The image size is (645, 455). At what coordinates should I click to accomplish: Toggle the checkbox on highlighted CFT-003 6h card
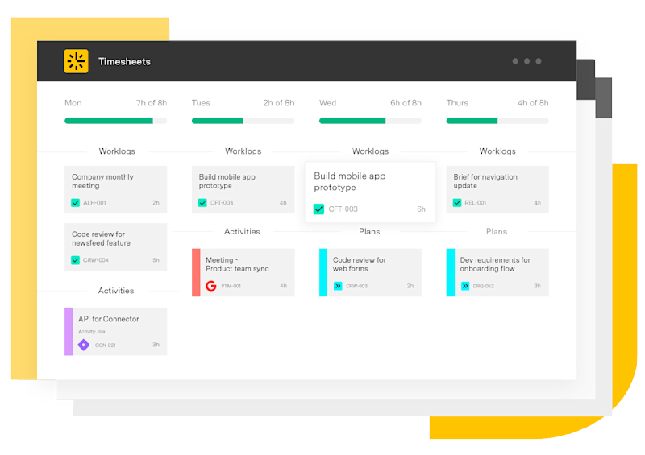click(318, 209)
